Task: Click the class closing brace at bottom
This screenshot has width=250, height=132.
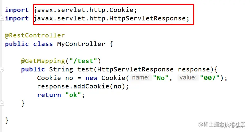Action: (x=7, y=120)
